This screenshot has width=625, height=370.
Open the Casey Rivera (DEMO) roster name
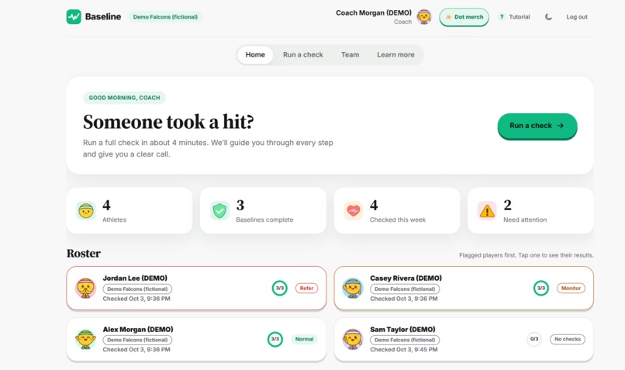(406, 278)
